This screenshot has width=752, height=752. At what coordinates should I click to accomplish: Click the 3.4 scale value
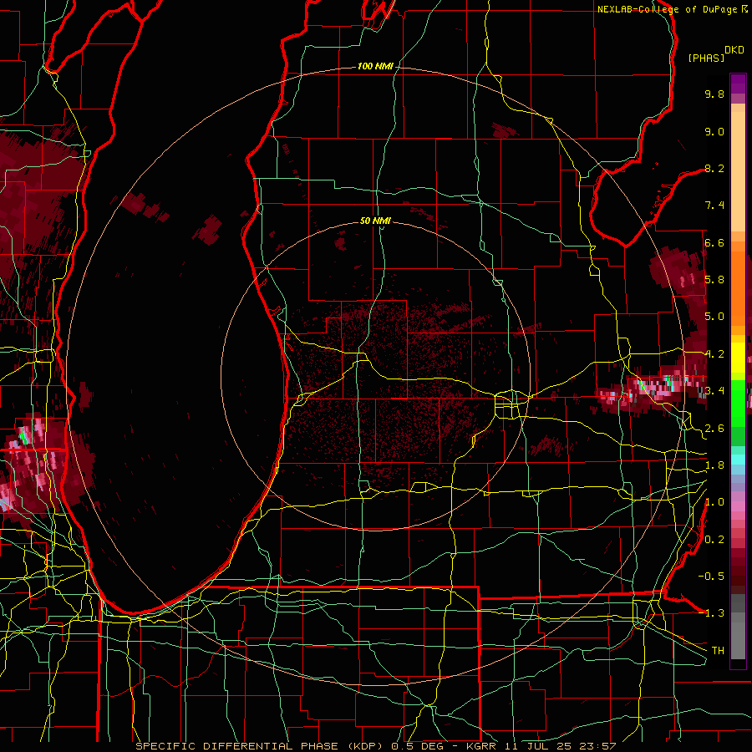pyautogui.click(x=714, y=391)
